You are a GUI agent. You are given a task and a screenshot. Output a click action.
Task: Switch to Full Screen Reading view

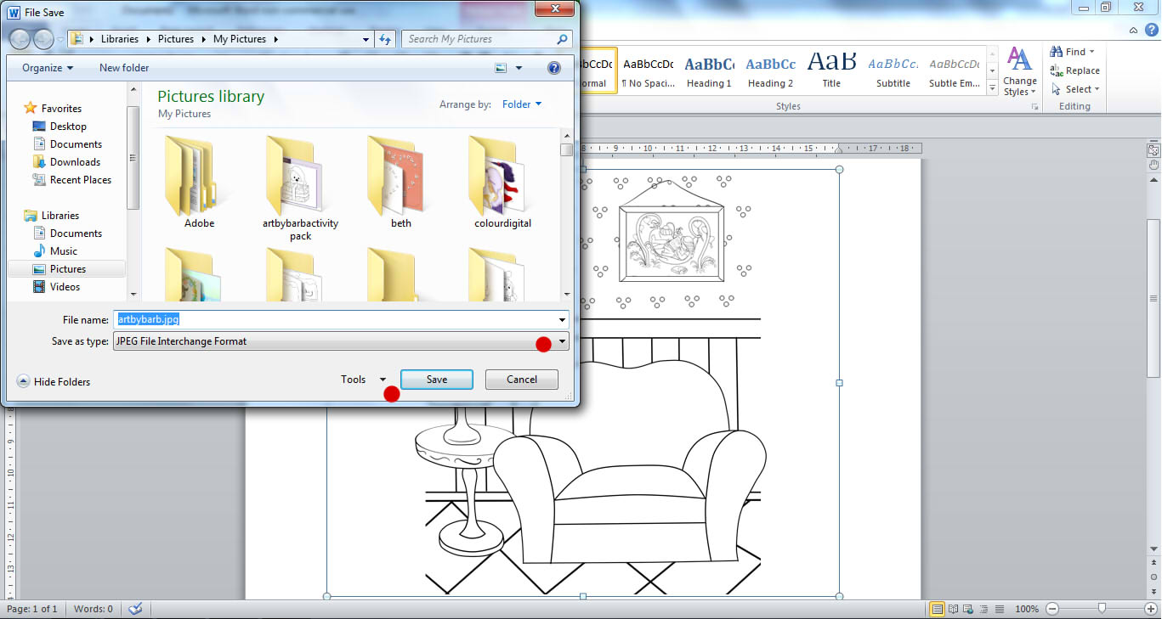(x=954, y=609)
